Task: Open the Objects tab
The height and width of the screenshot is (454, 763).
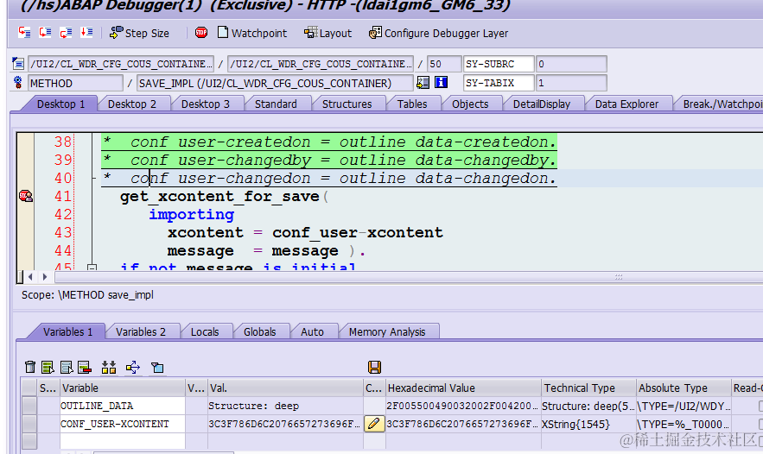Action: 470,104
